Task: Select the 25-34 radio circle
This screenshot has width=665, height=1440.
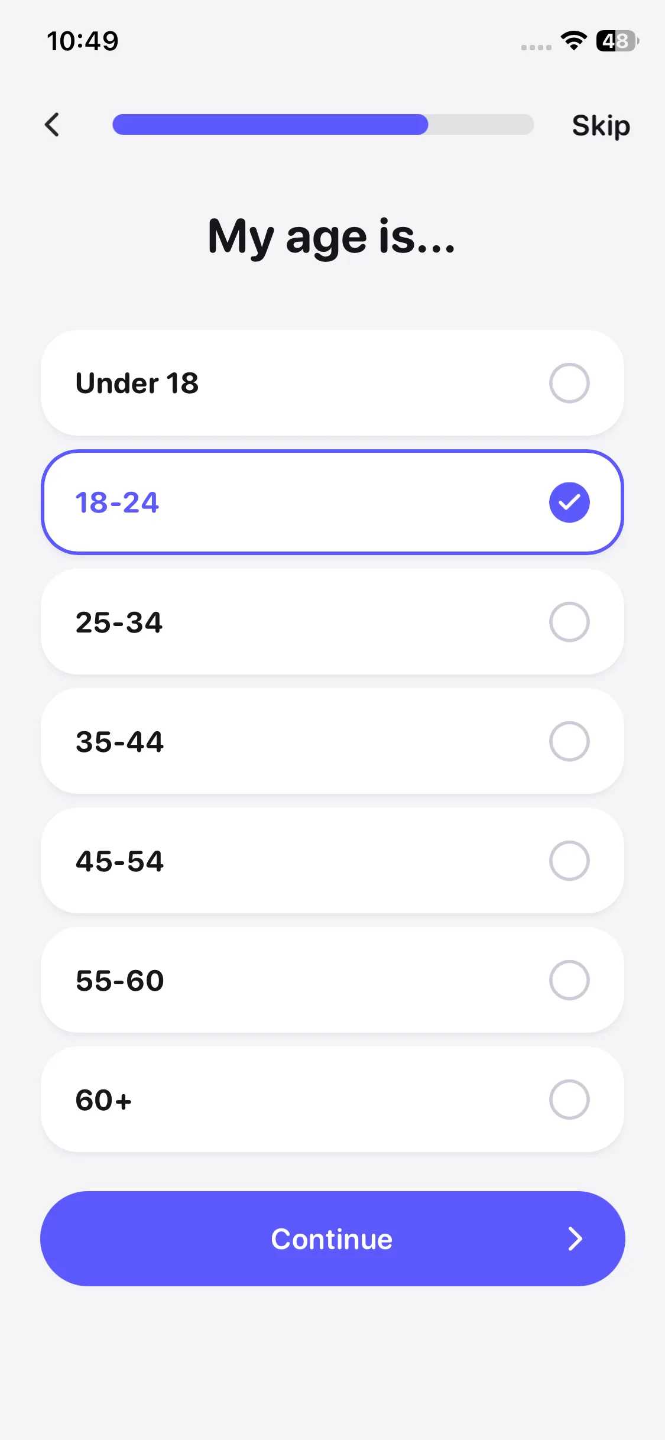Action: coord(569,622)
